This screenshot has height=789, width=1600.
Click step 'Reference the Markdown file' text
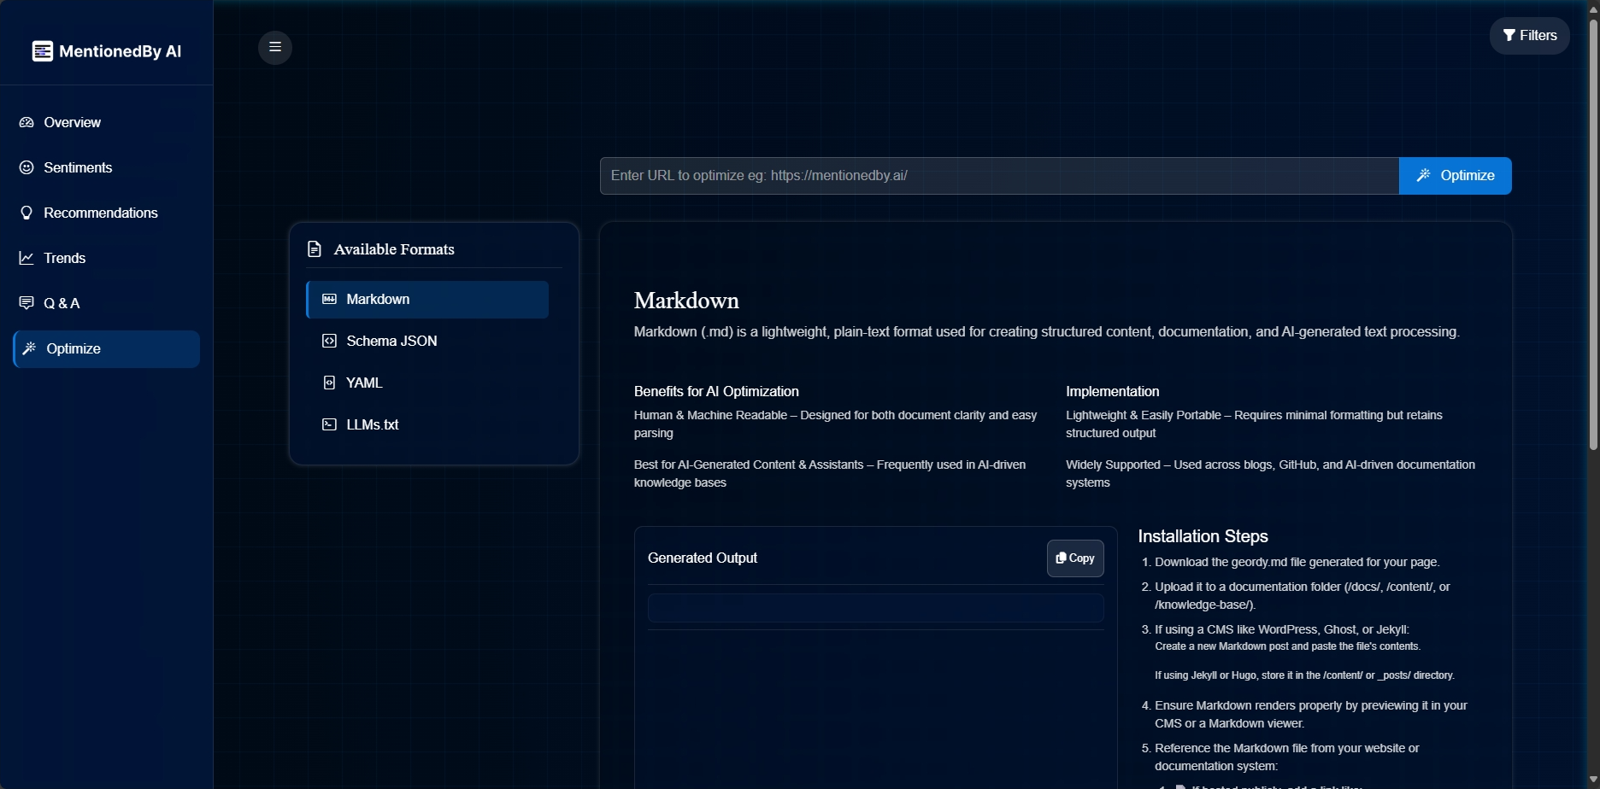click(x=1286, y=757)
